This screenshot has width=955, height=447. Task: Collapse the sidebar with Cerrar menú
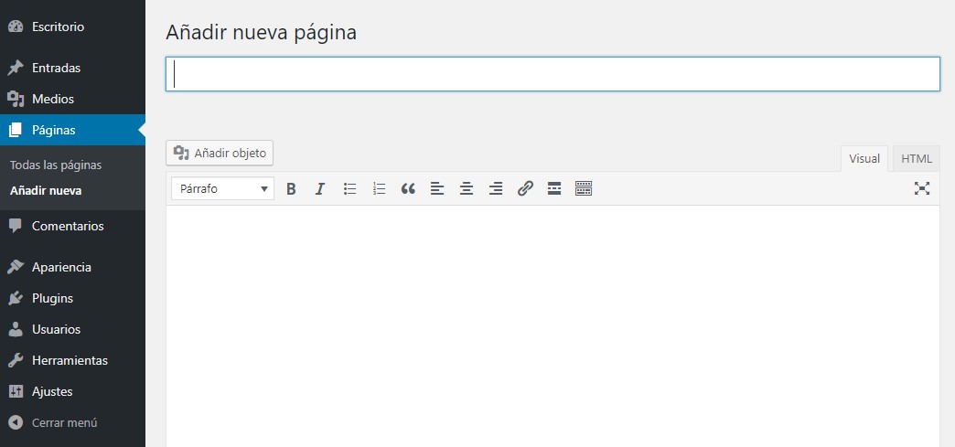(64, 423)
